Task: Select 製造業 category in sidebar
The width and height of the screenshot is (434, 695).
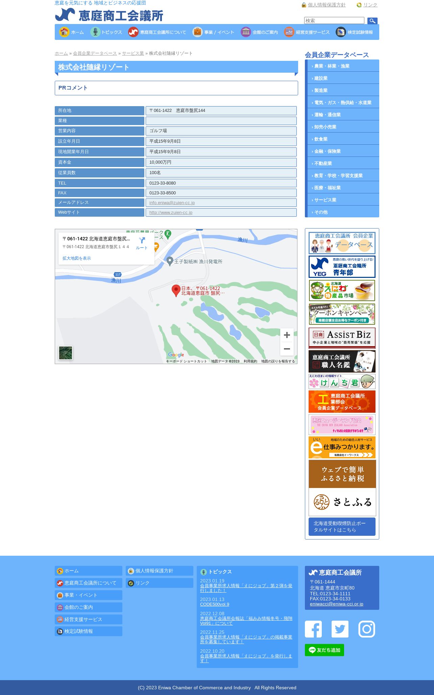Action: (x=343, y=90)
